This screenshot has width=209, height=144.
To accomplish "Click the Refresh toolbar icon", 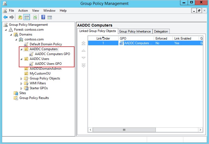I will click(x=35, y=17).
